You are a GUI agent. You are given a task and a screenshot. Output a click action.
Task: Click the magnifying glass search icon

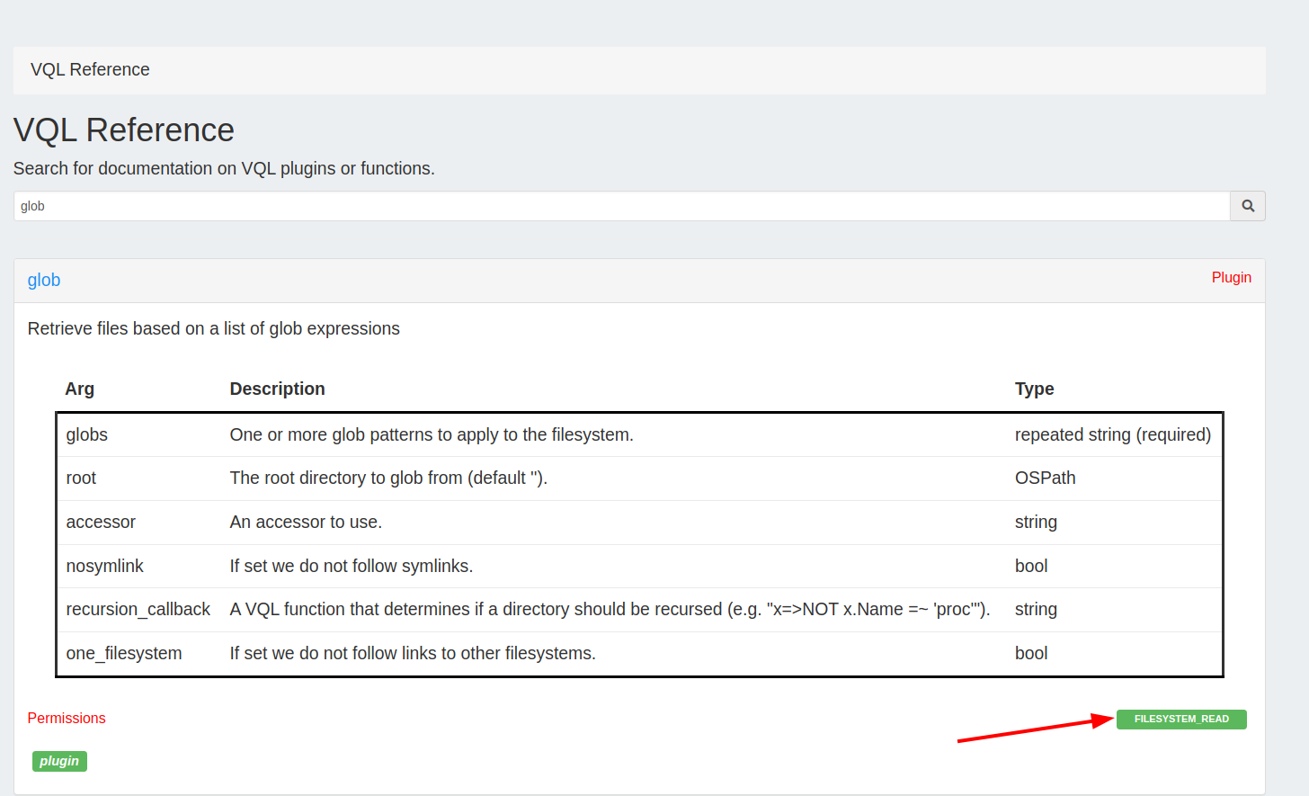1247,205
